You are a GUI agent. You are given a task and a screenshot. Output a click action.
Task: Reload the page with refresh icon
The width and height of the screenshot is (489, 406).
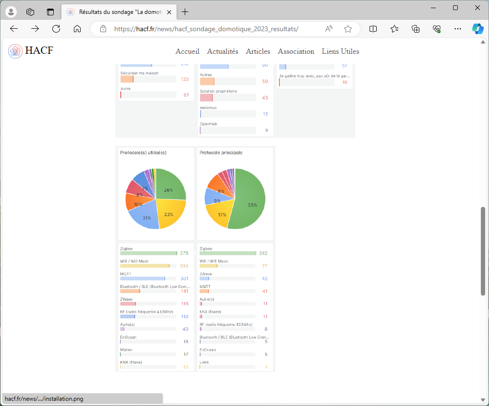(56, 29)
